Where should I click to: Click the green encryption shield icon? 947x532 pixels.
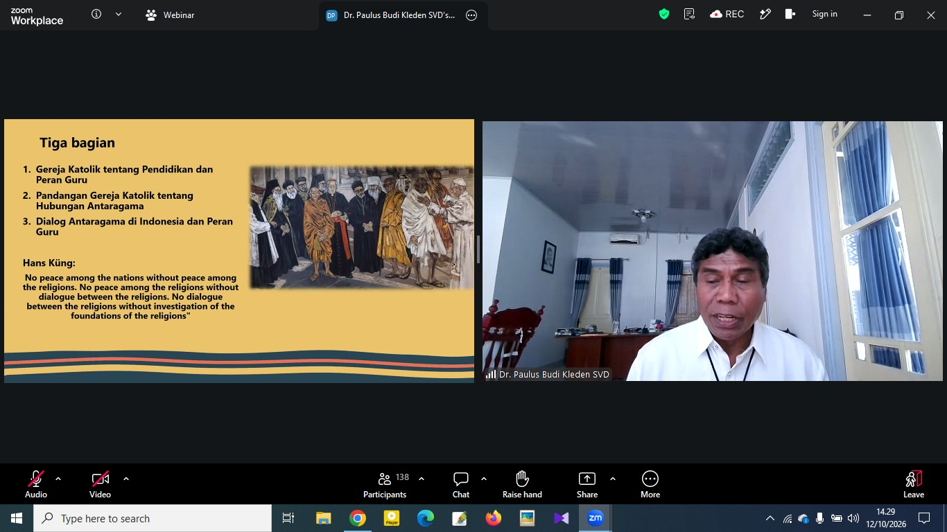[x=664, y=15]
